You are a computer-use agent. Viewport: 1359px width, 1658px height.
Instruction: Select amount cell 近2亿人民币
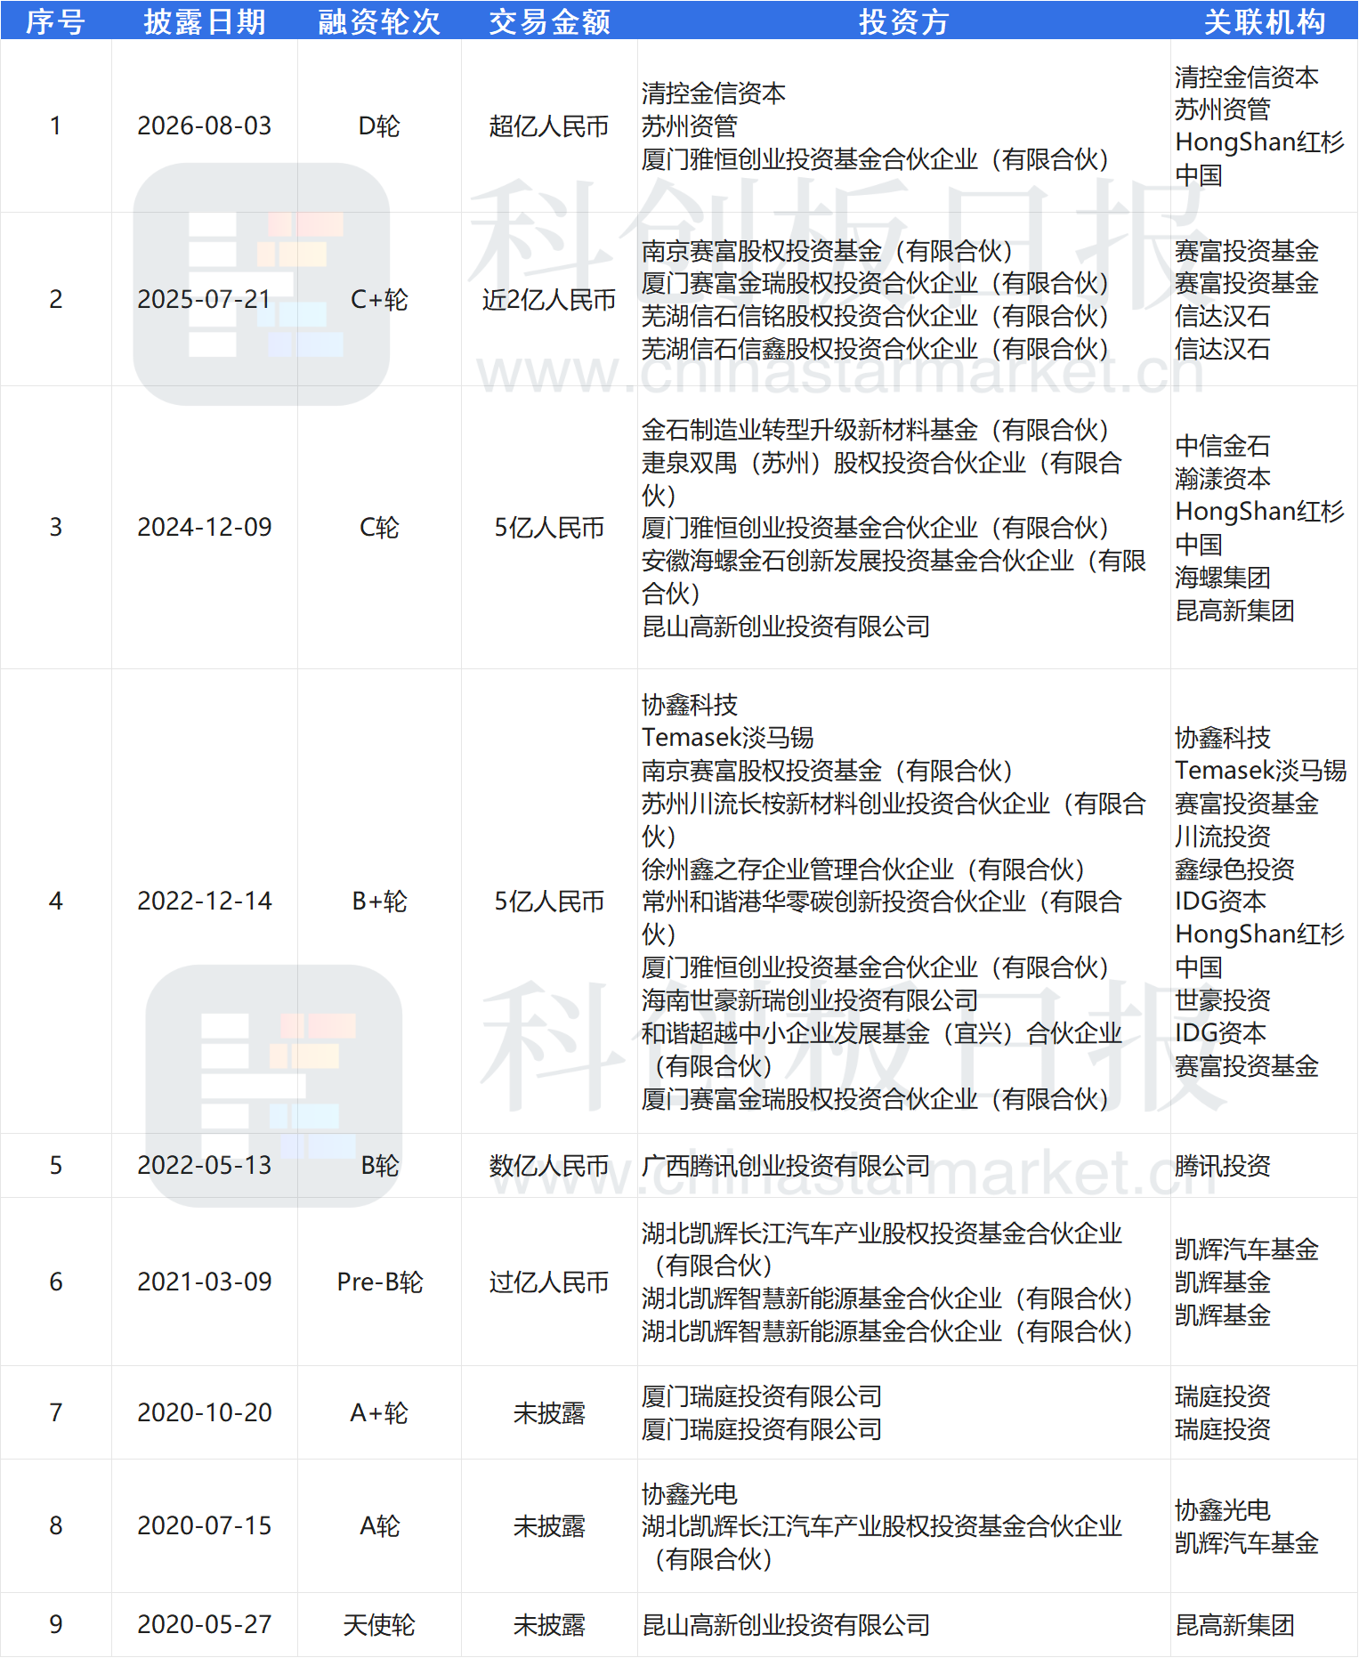point(549,299)
